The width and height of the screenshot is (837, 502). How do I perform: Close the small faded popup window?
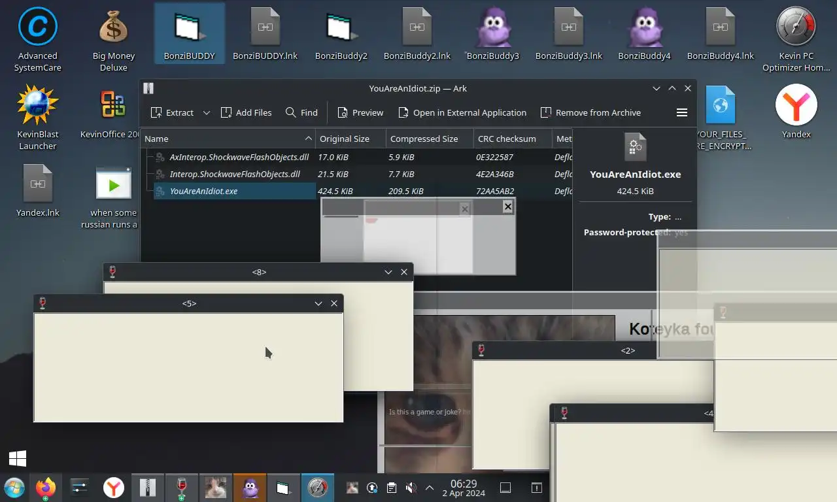click(x=507, y=207)
